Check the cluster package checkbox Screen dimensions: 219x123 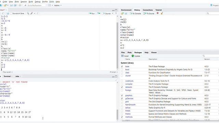click(x=122, y=76)
